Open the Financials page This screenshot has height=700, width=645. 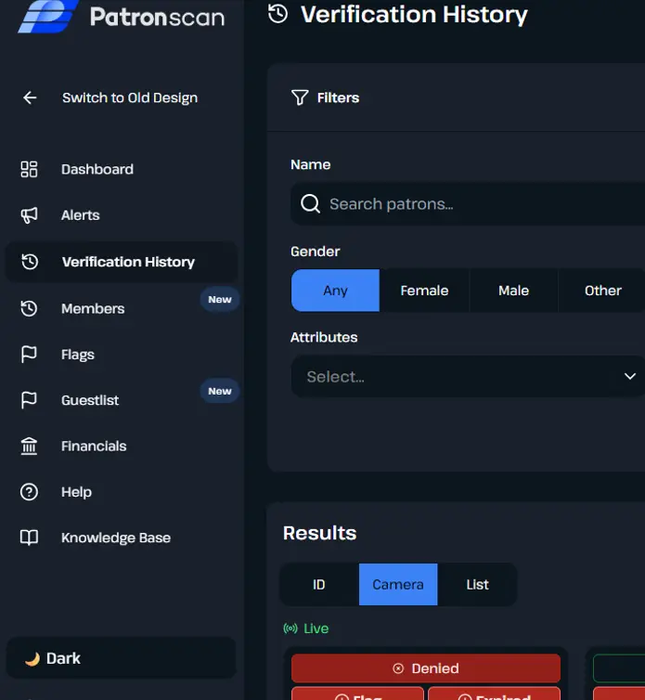94,446
